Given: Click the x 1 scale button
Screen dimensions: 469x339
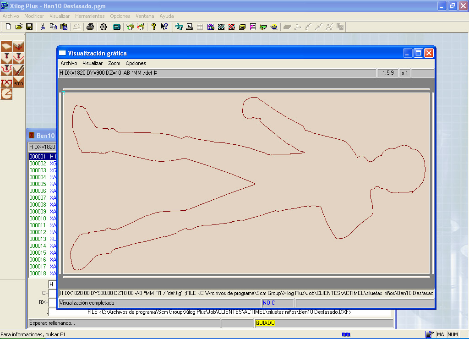Looking at the screenshot, I should pyautogui.click(x=405, y=73).
